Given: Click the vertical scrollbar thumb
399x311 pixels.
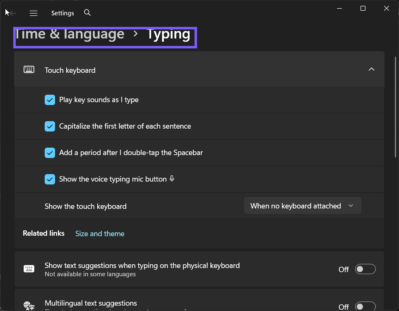Looking at the screenshot, I should point(395,107).
